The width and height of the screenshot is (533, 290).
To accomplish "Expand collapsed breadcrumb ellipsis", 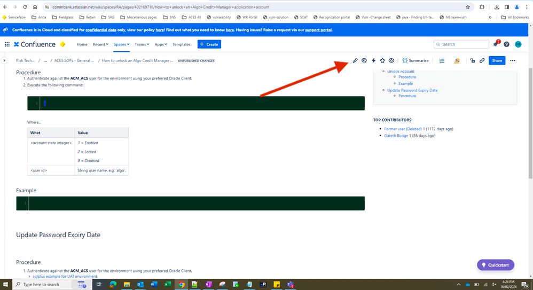I will tap(45, 60).
